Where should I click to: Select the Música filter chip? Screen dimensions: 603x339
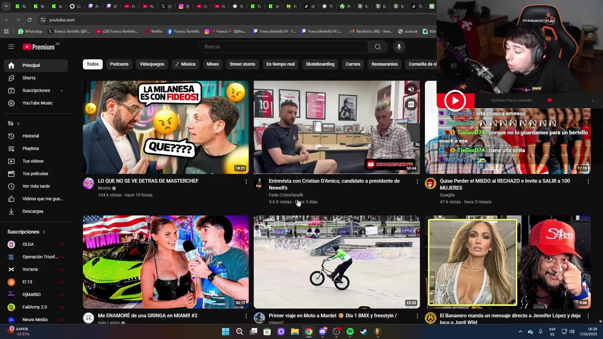point(185,64)
